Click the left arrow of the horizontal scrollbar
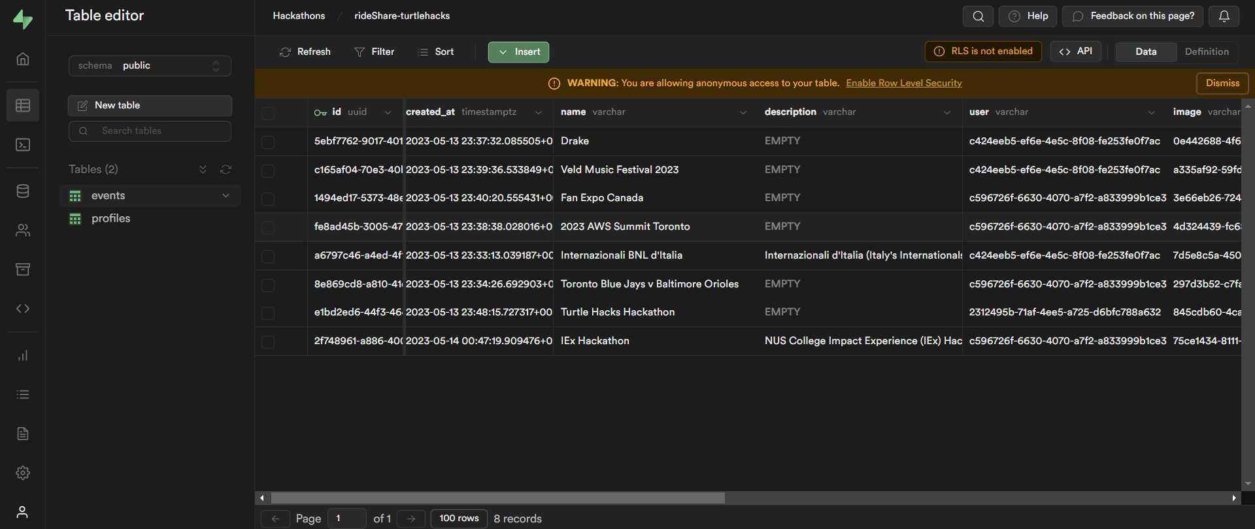 pos(262,498)
